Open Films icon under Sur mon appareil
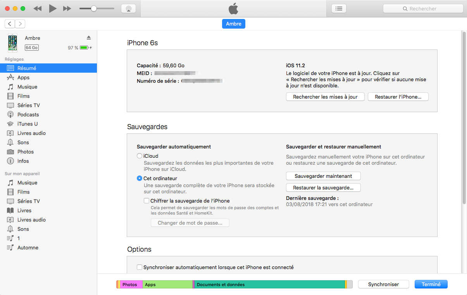 10,192
